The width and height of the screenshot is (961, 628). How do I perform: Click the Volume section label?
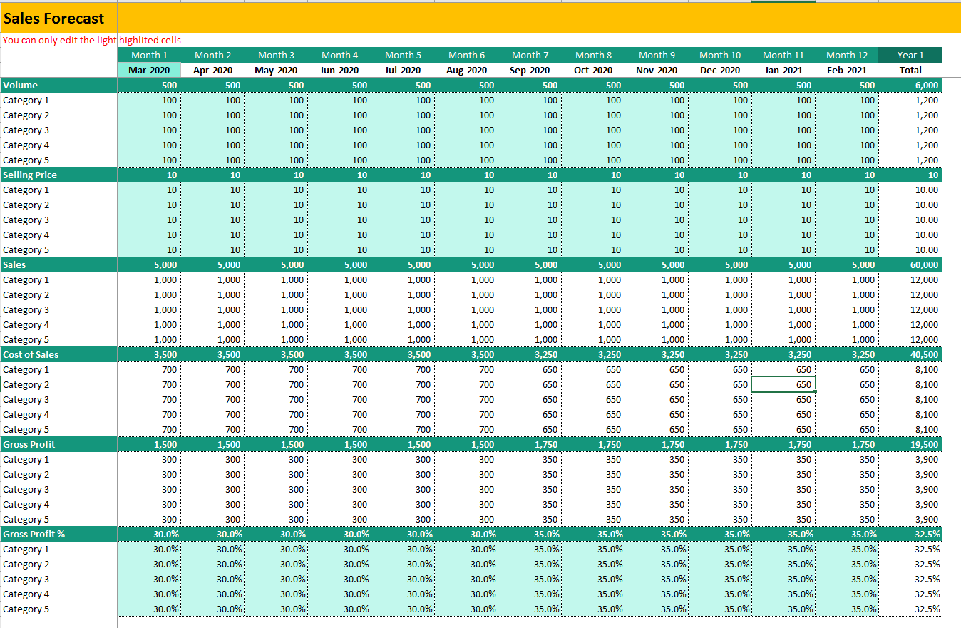point(58,85)
